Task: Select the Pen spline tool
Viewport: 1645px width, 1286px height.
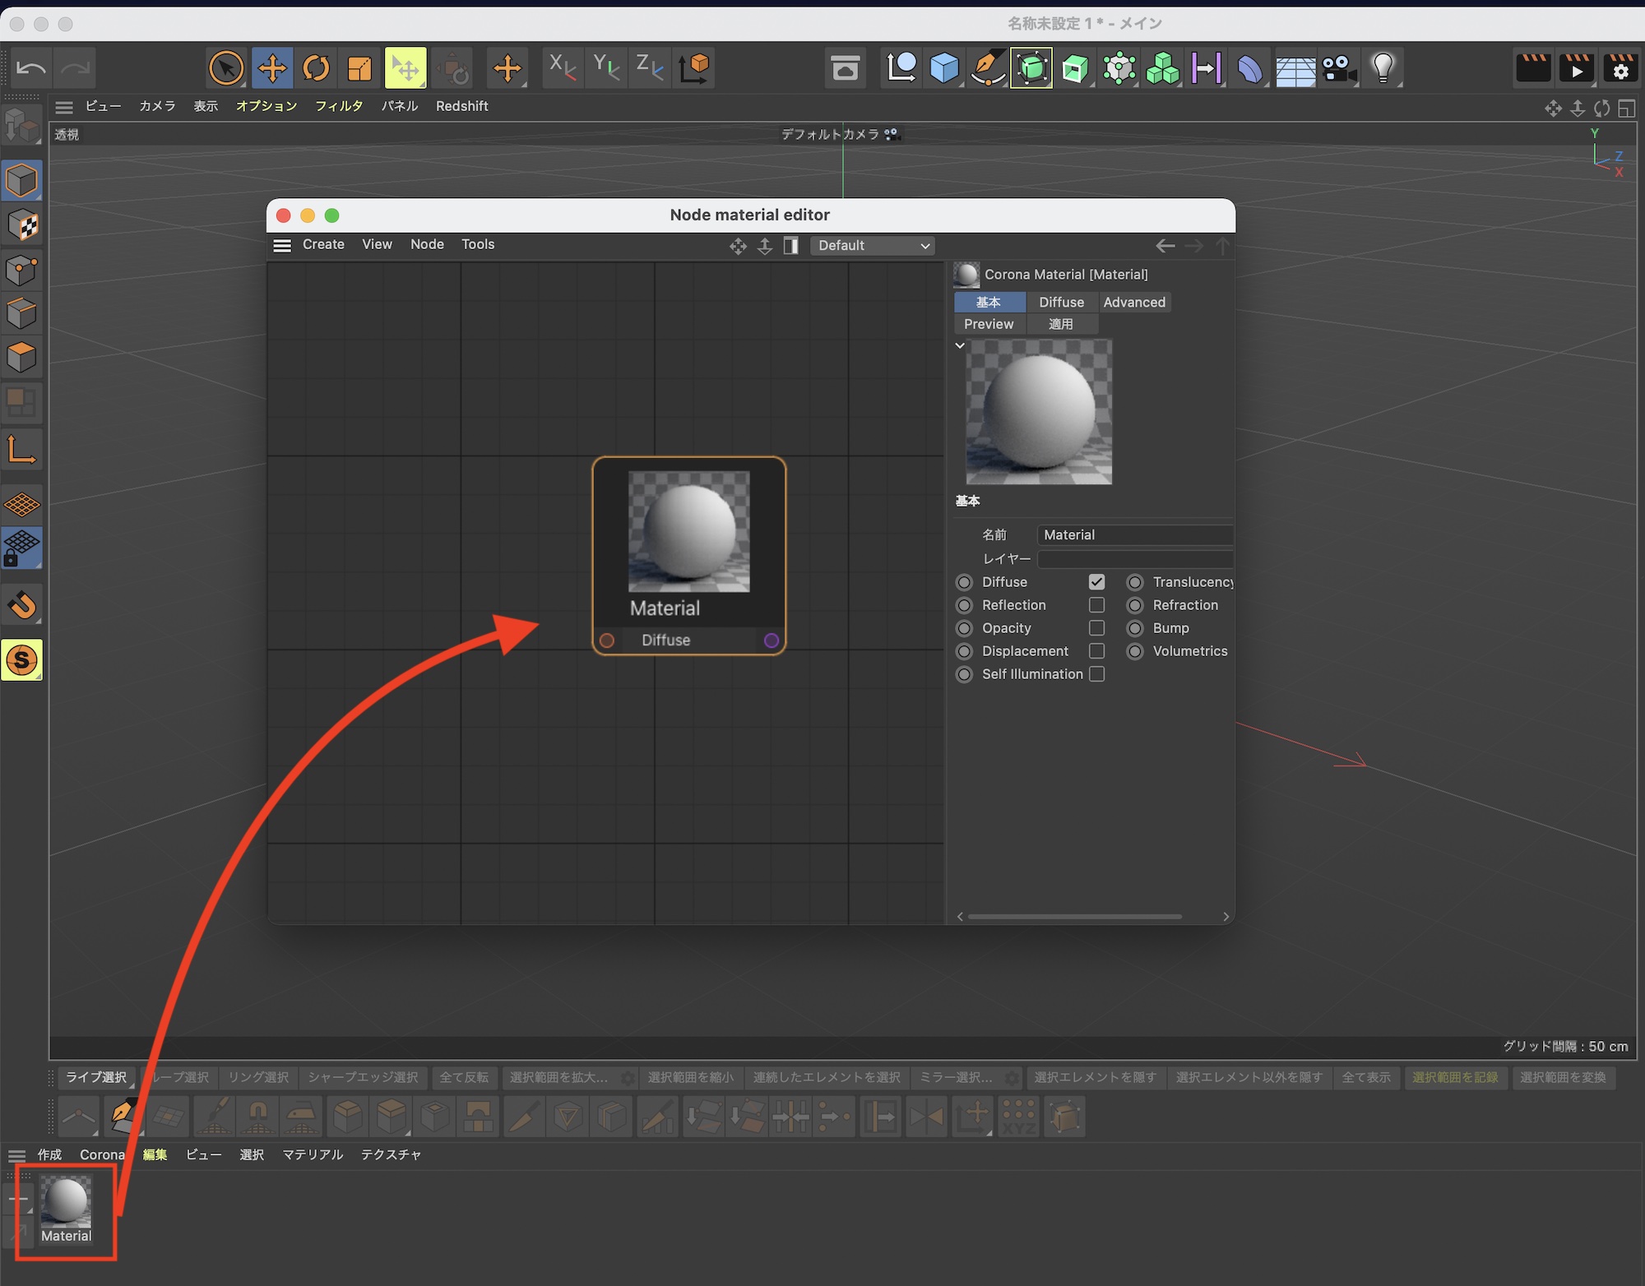Action: pos(988,68)
